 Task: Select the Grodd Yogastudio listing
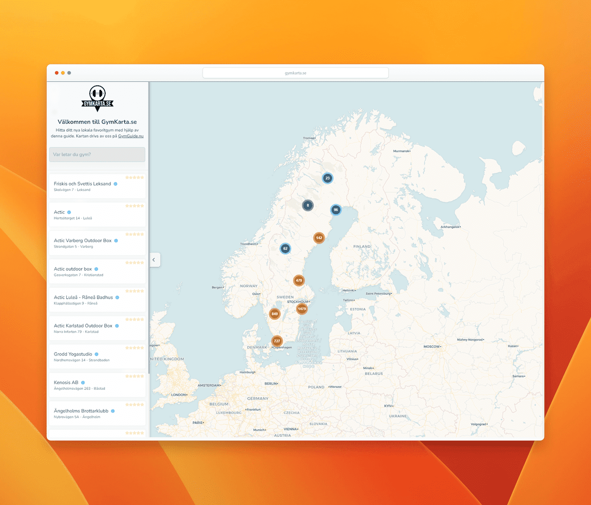click(97, 357)
